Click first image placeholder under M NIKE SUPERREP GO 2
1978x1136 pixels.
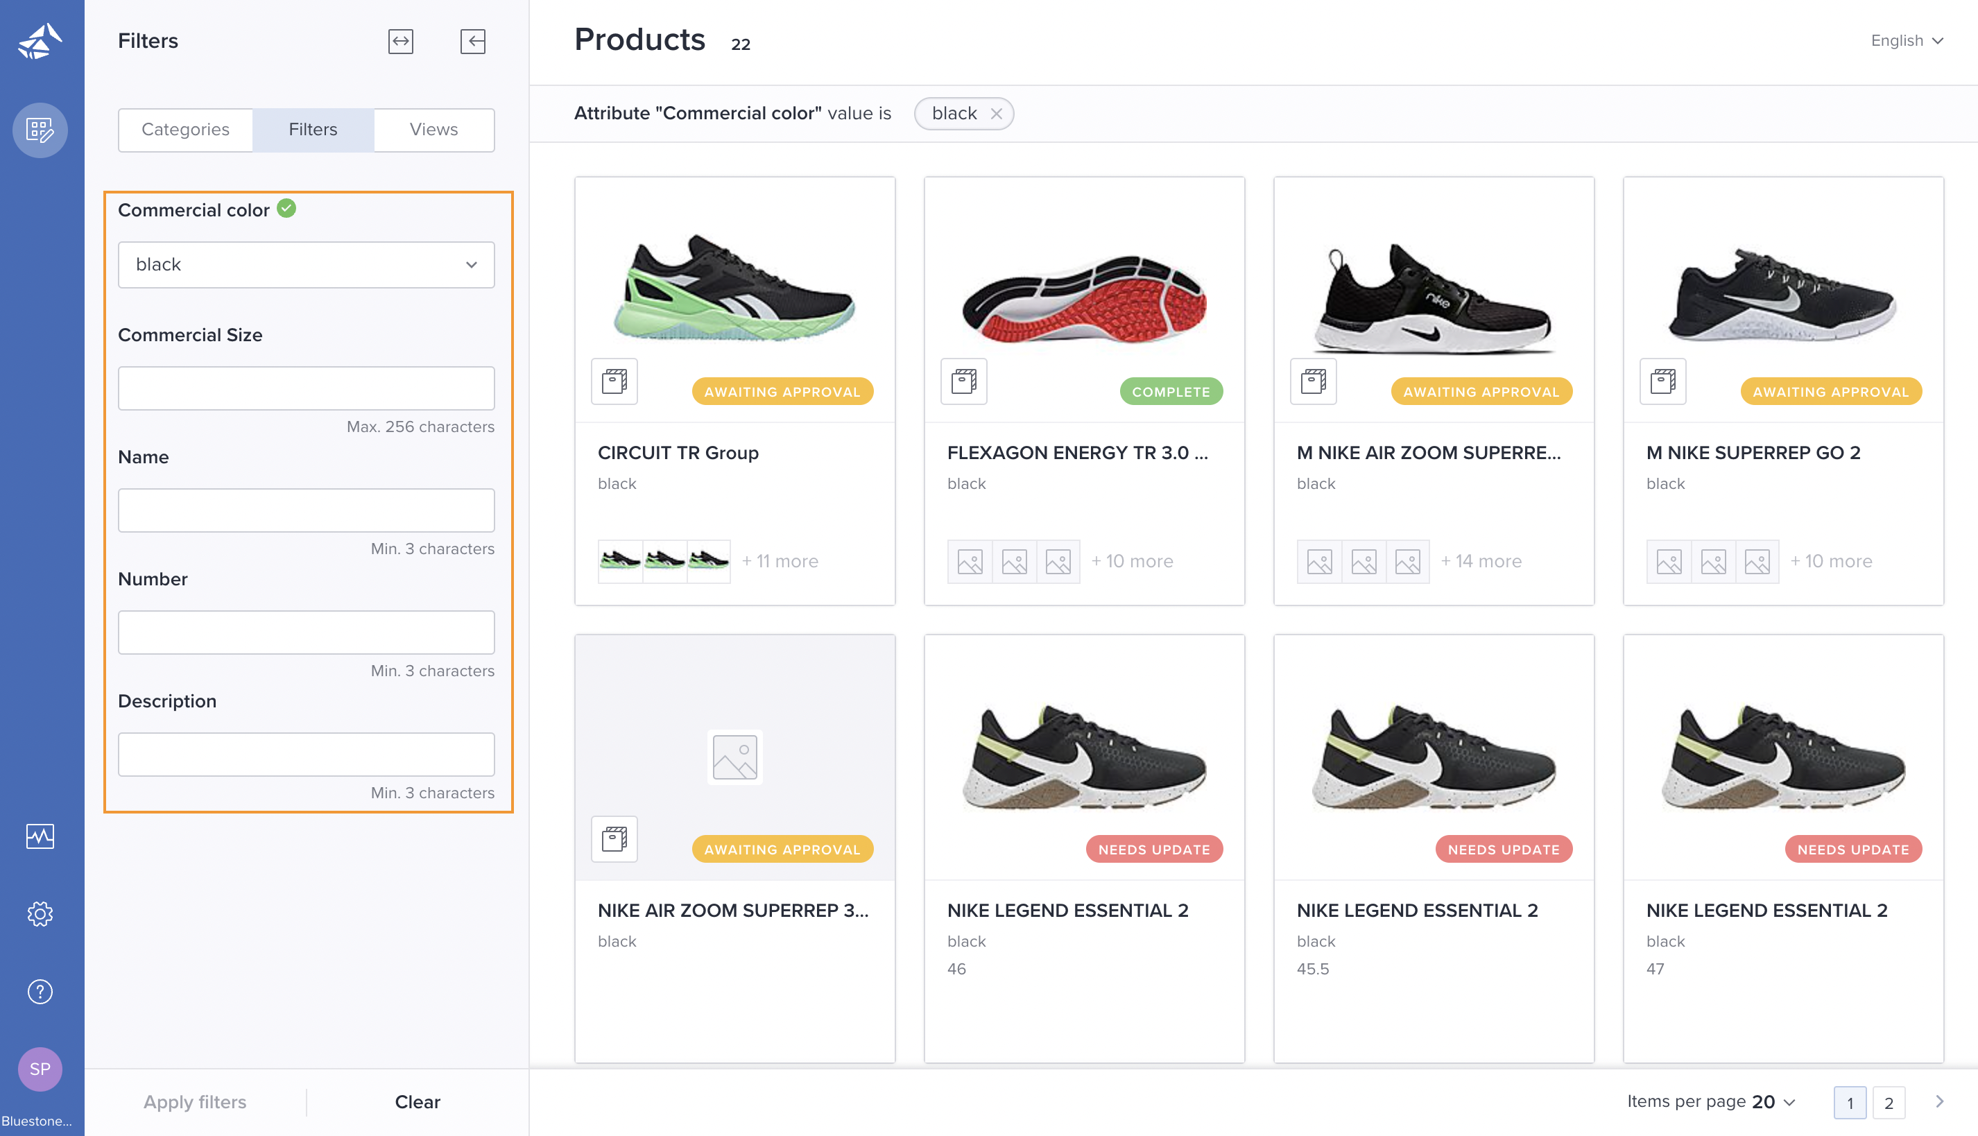1669,562
